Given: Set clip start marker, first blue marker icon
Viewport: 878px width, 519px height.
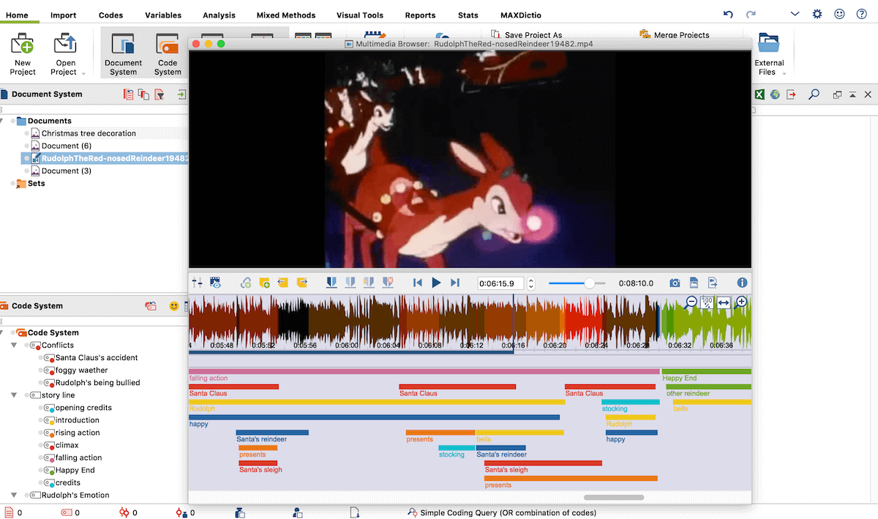Looking at the screenshot, I should click(331, 283).
